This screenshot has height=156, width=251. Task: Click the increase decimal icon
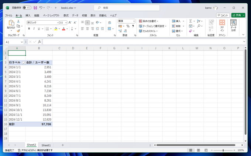pos(120,31)
